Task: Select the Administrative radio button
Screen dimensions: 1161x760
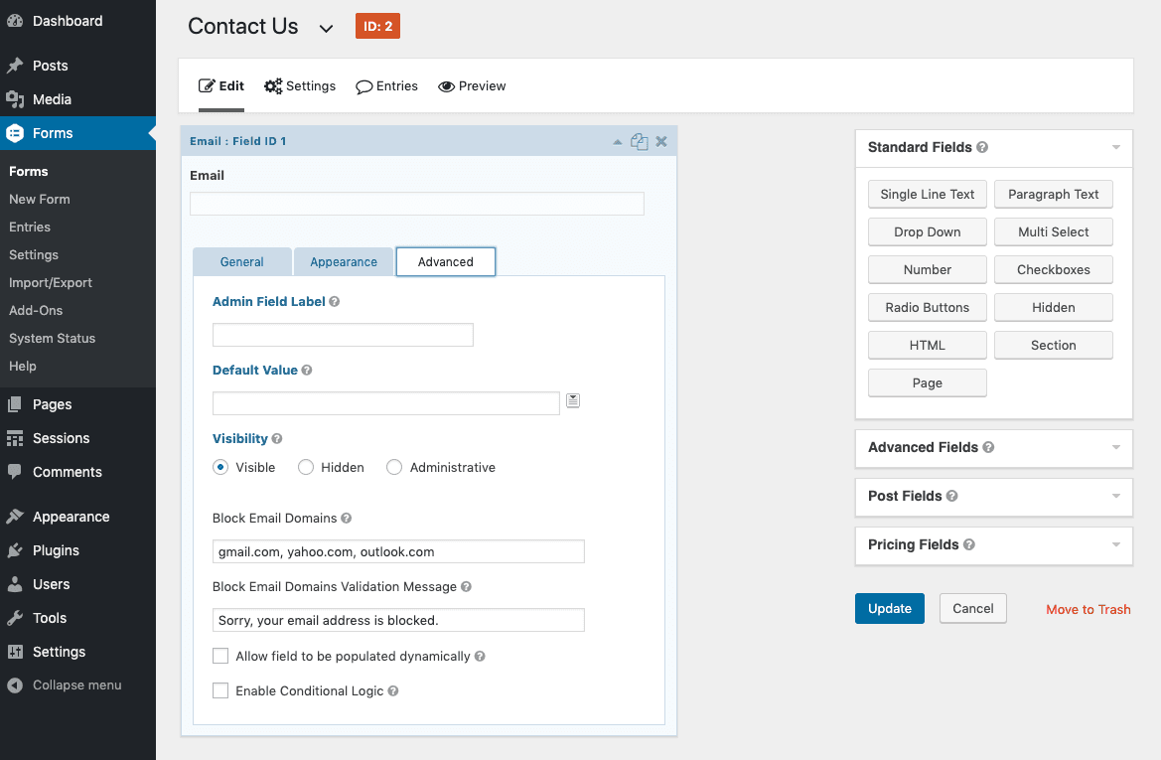Action: (394, 467)
